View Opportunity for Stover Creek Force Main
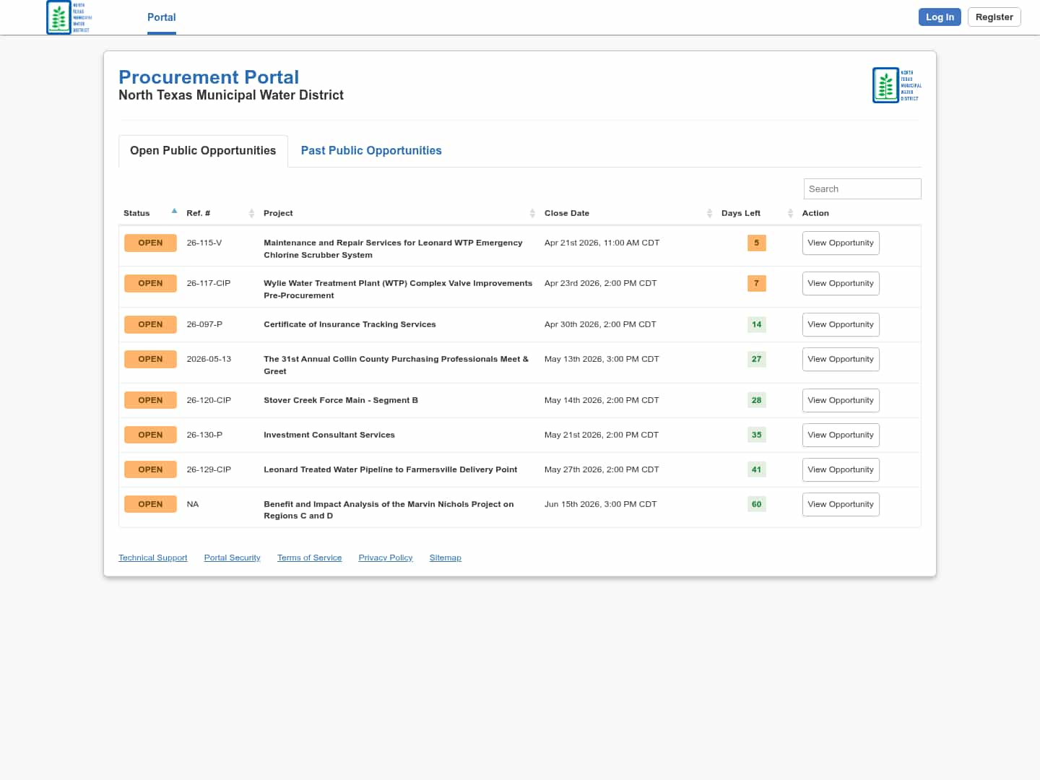This screenshot has height=780, width=1040. (x=840, y=400)
